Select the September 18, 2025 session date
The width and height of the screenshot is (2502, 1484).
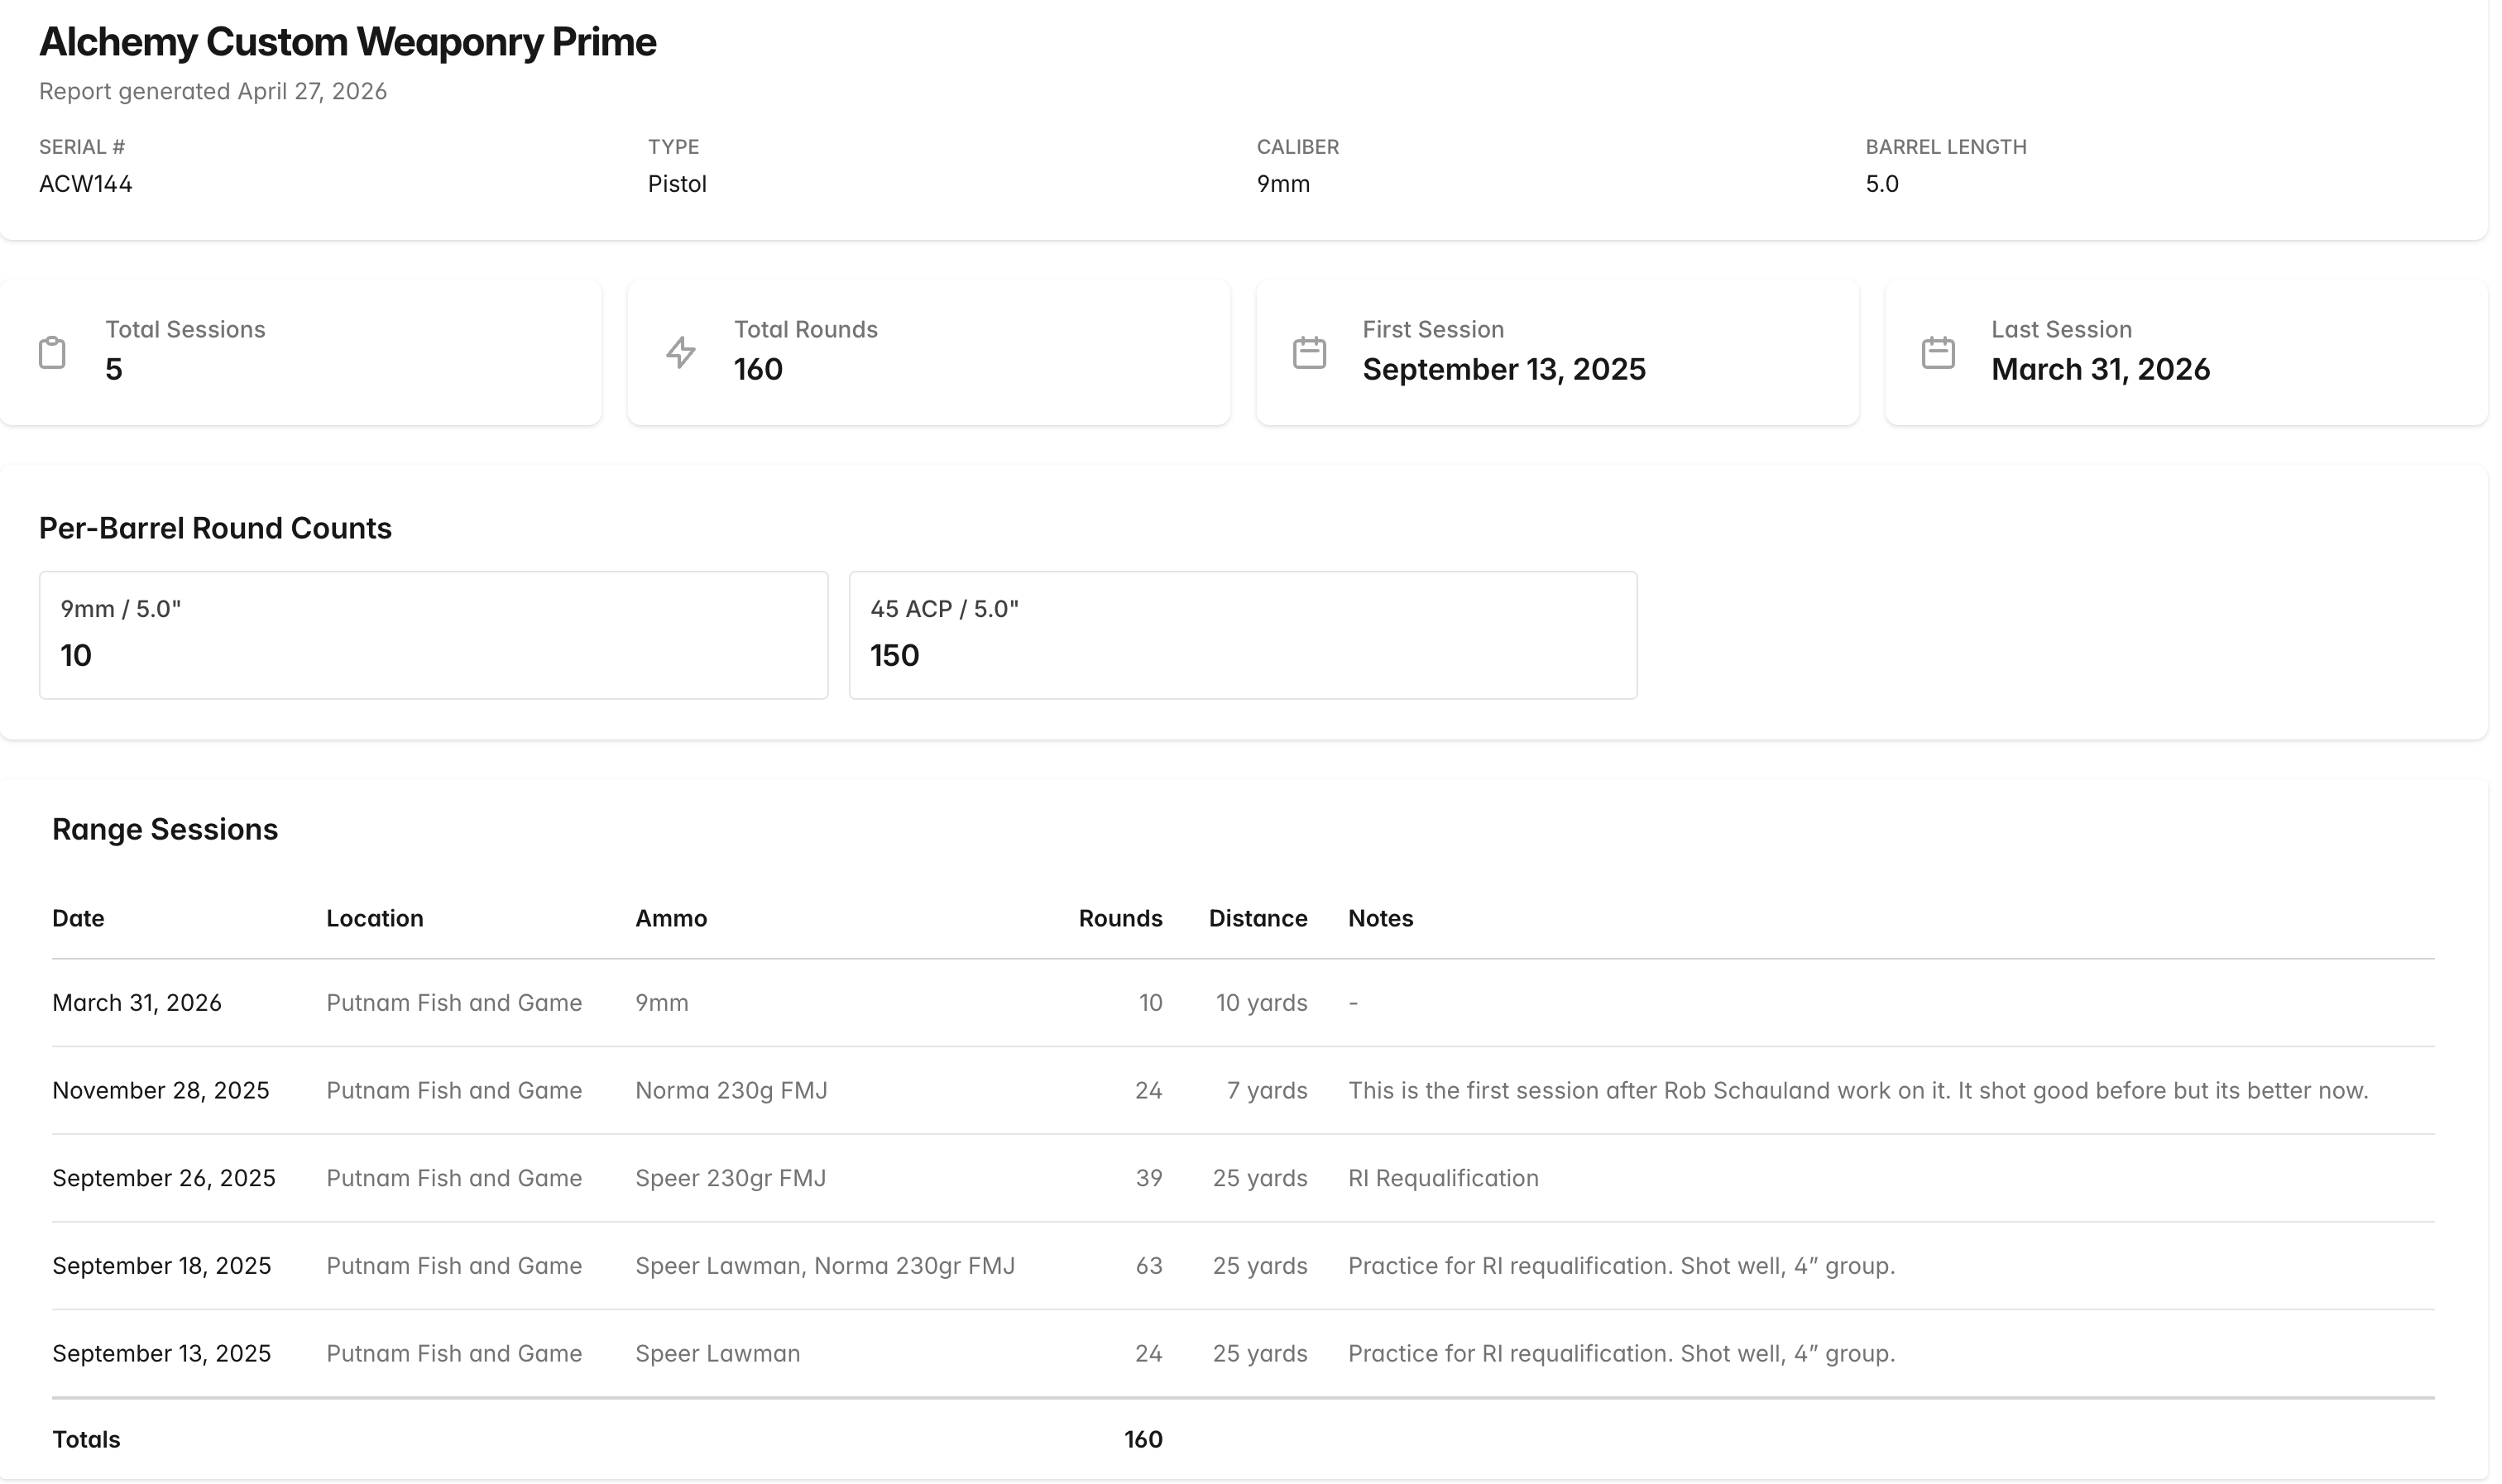pyautogui.click(x=162, y=1266)
